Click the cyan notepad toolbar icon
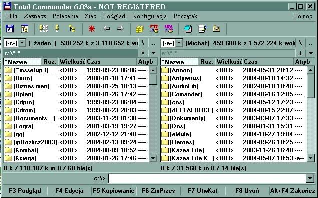This screenshot has width=318, height=198. click(188, 29)
